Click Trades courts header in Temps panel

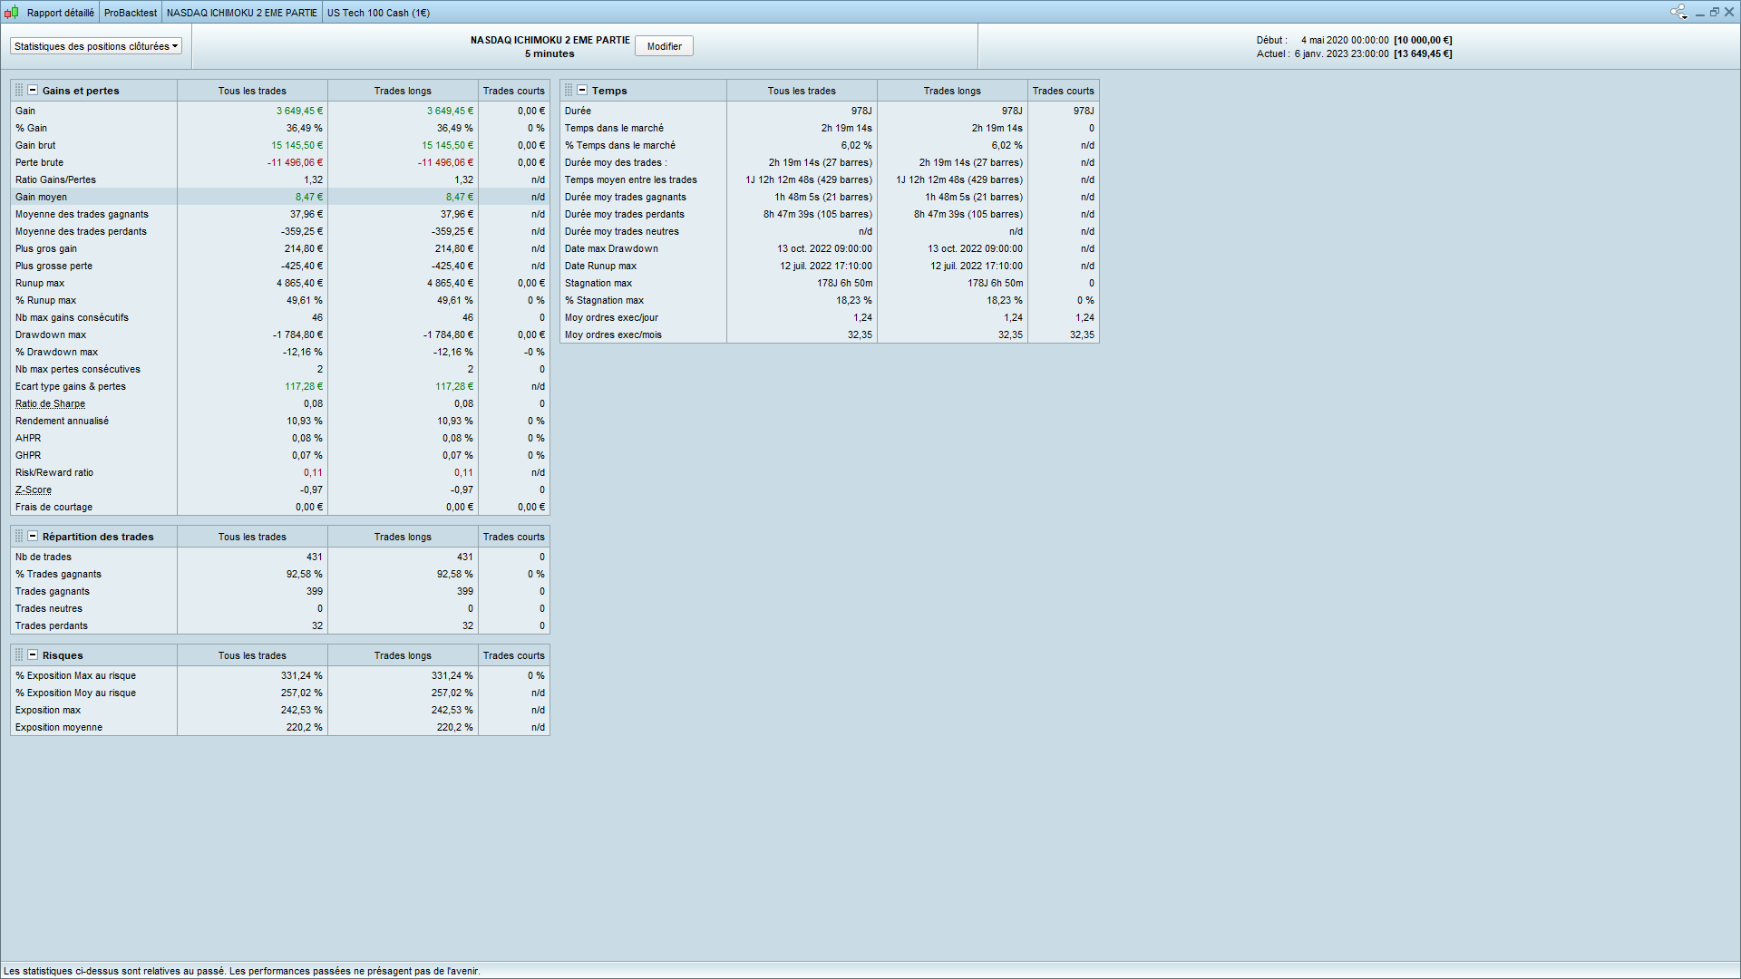pyautogui.click(x=1063, y=91)
